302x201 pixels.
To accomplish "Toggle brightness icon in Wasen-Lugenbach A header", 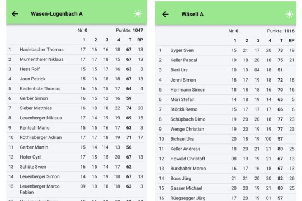I will pos(138,13).
